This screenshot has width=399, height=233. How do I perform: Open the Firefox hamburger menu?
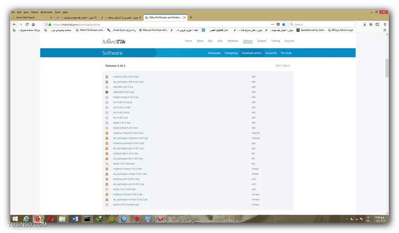385,25
